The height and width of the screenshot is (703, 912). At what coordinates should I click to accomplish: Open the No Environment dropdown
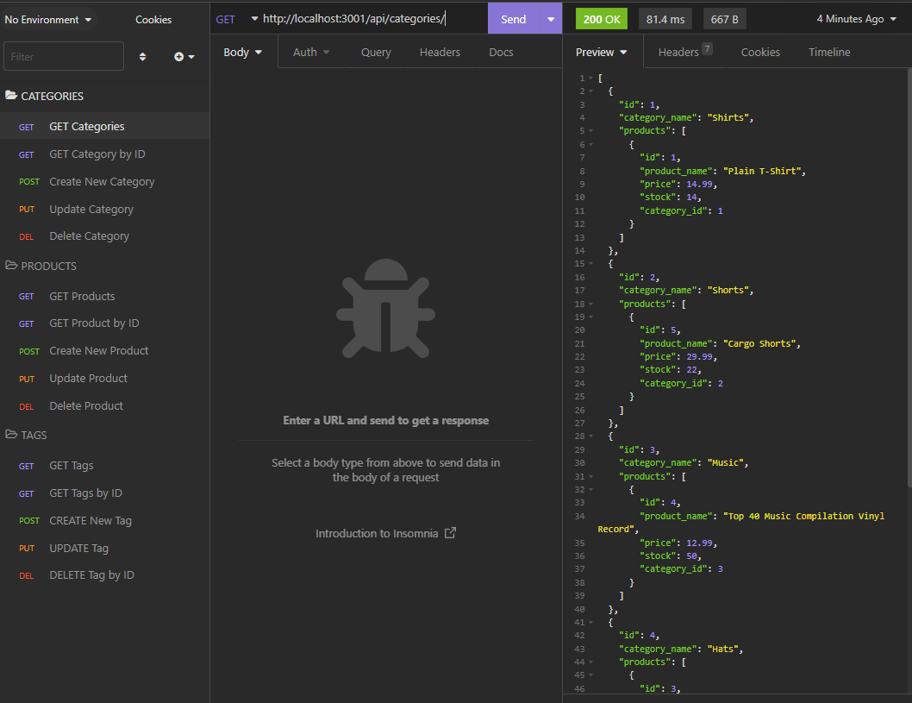coord(47,18)
